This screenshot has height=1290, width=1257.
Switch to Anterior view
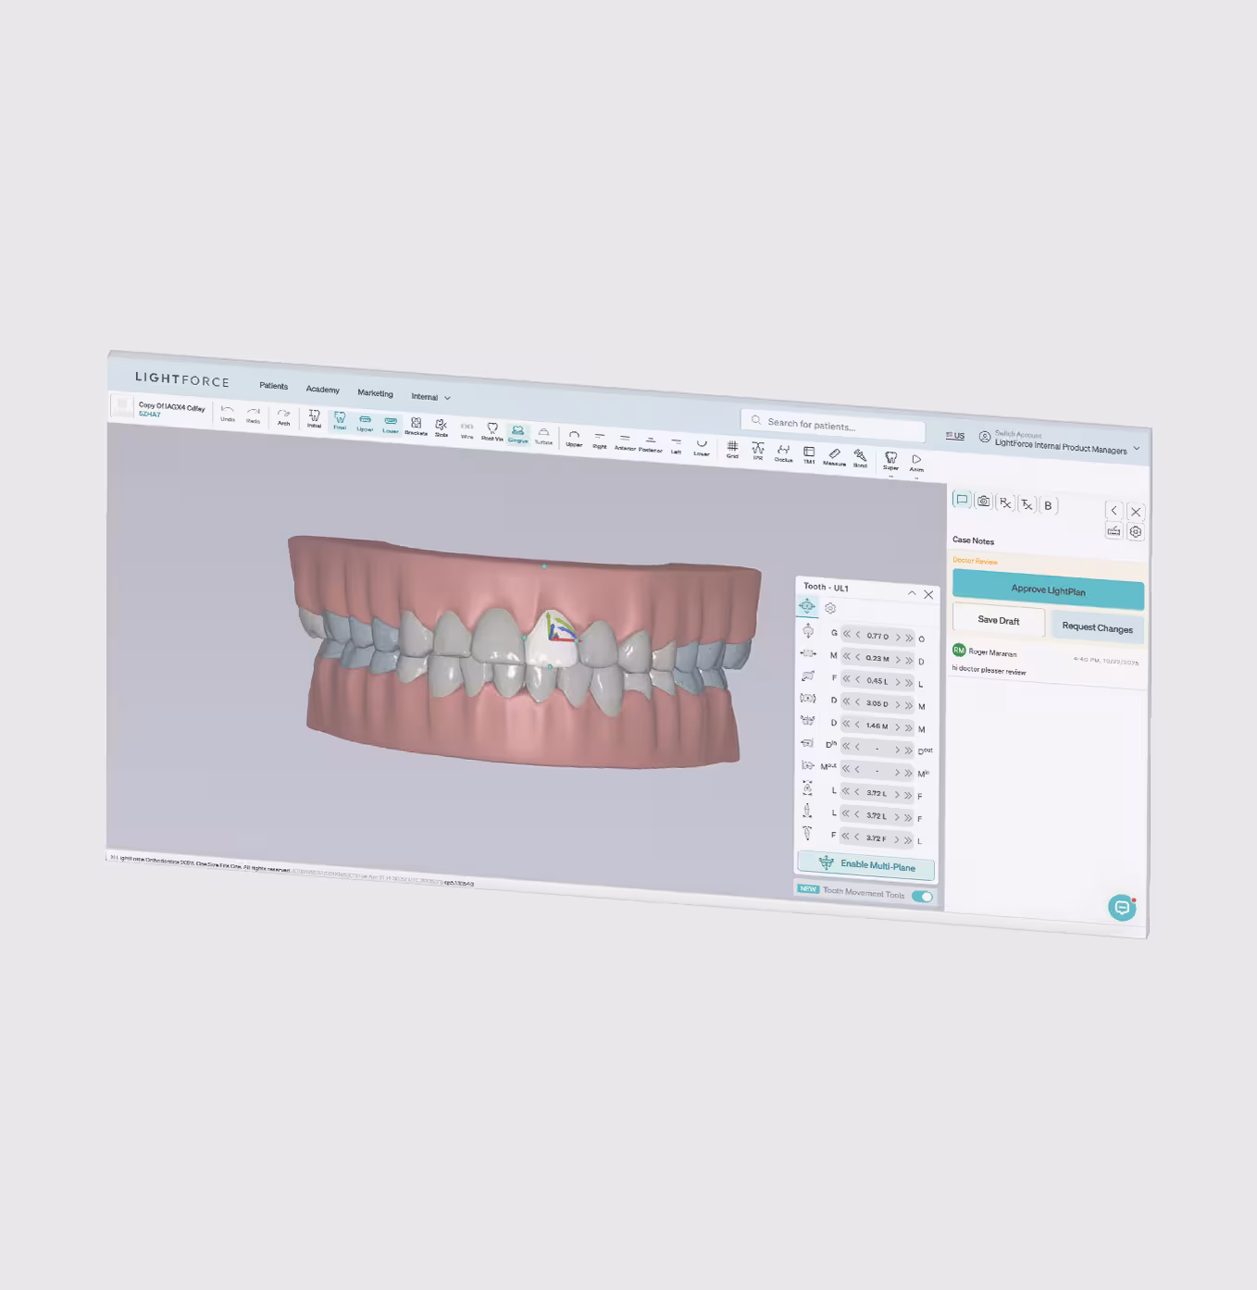[x=625, y=442]
